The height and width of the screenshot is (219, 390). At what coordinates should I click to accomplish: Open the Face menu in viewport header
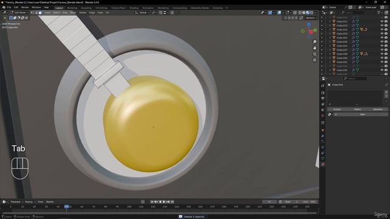point(100,12)
